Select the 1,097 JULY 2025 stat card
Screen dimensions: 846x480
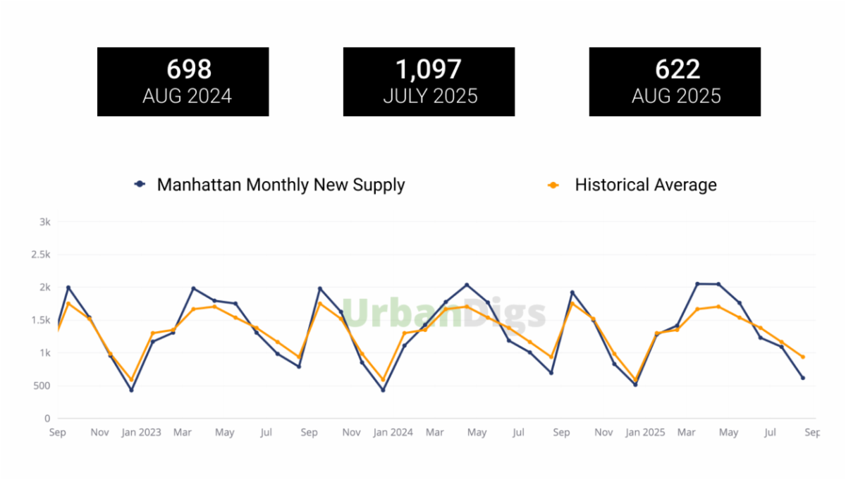pos(429,82)
